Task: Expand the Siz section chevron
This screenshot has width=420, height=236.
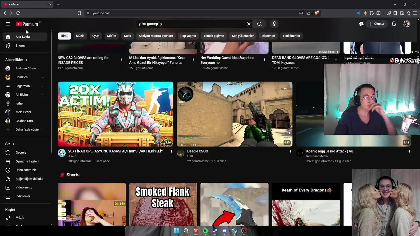Action: click(x=13, y=144)
